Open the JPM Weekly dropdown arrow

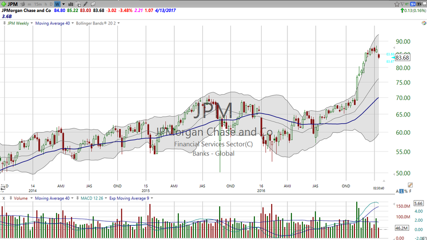tap(32, 23)
